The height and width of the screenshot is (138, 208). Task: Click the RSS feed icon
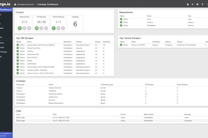coord(192,4)
